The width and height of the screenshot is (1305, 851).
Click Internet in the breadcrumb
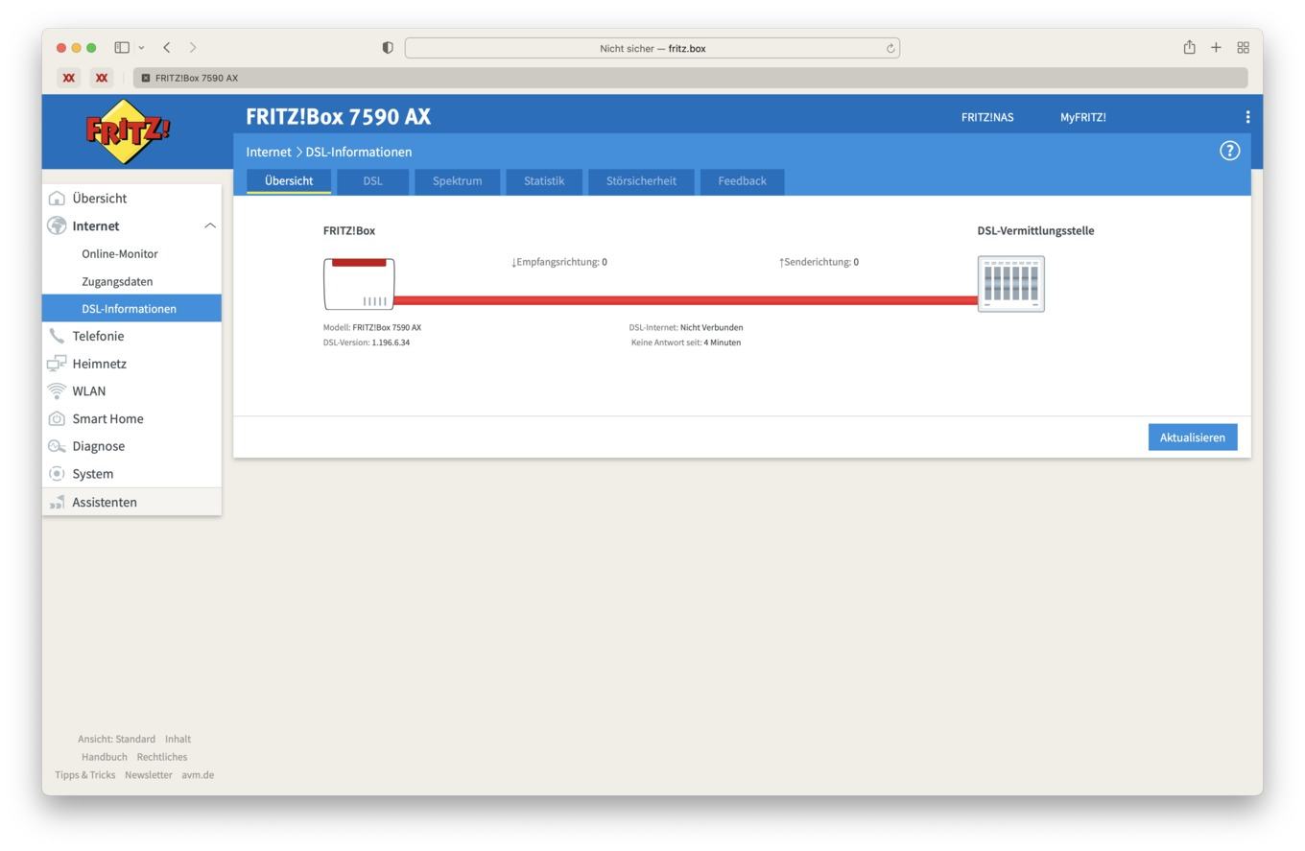coord(269,152)
